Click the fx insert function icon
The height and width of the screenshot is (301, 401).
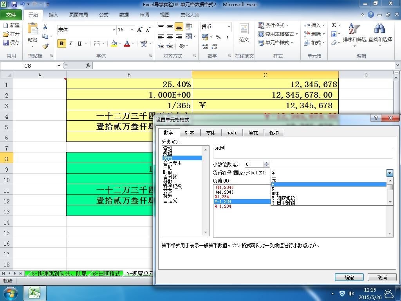coord(88,66)
